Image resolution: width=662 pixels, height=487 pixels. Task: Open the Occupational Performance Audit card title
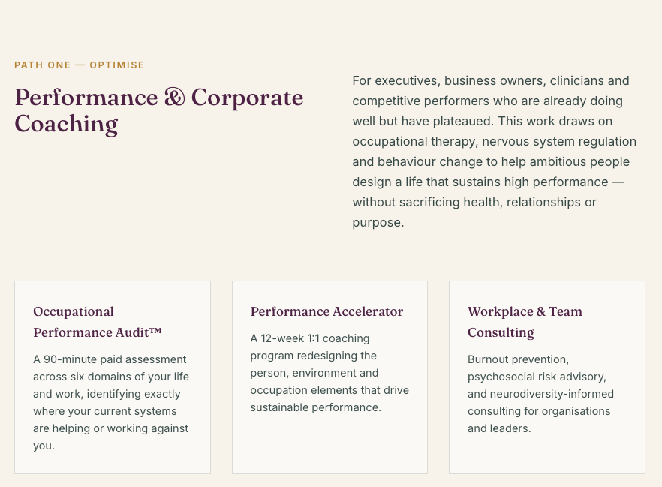pyautogui.click(x=98, y=322)
